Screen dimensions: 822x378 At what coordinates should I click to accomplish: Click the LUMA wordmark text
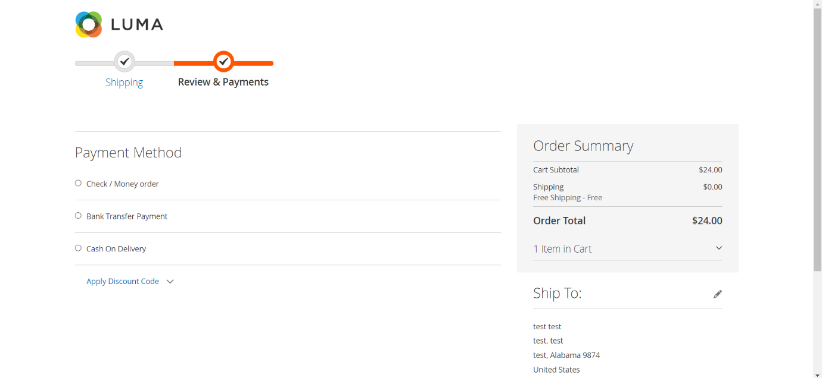coord(137,25)
